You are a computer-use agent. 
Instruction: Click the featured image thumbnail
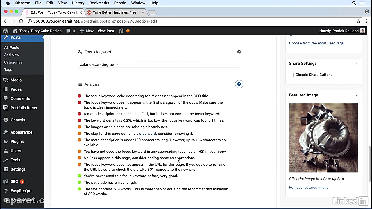tap(324, 138)
